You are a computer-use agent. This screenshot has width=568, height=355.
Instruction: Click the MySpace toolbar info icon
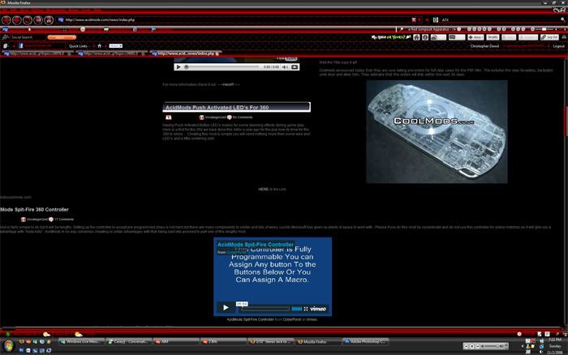click(x=425, y=37)
